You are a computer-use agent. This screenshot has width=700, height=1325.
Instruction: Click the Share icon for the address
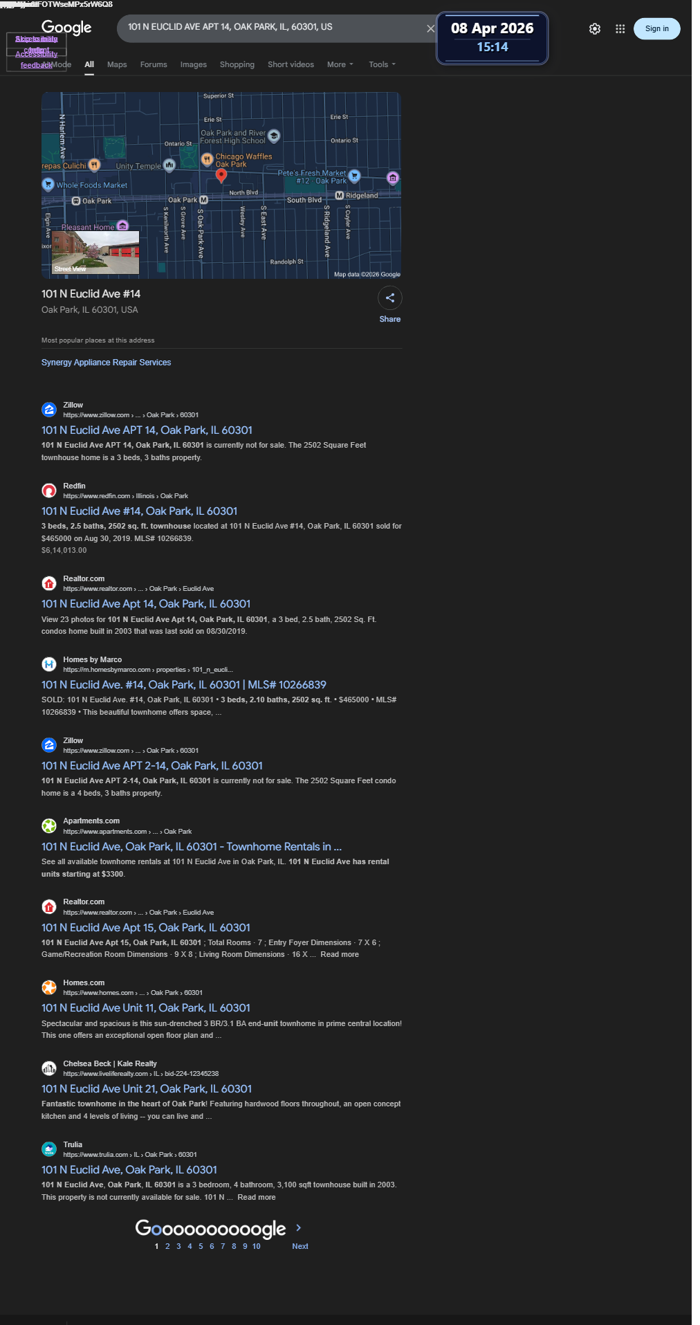point(390,298)
